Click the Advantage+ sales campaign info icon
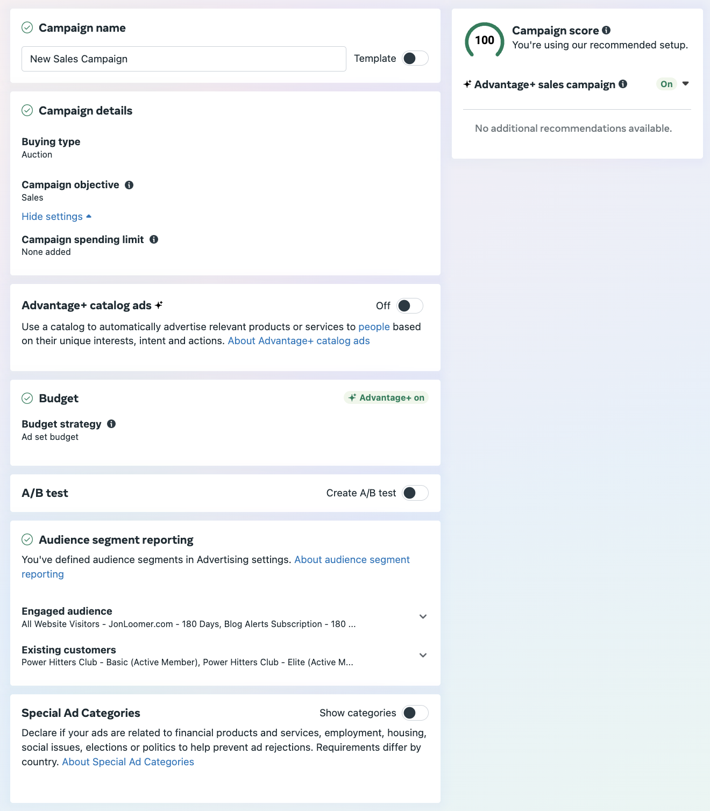 623,84
